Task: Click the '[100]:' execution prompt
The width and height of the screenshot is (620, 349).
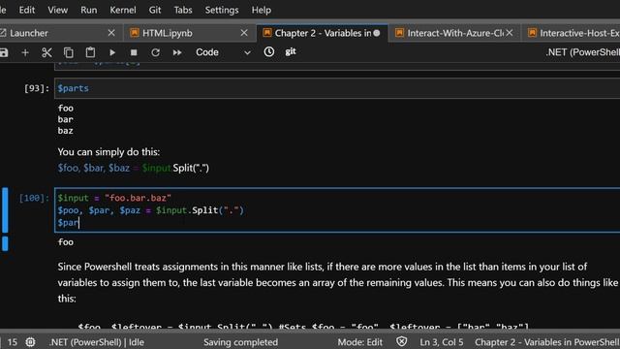Action: [x=34, y=198]
